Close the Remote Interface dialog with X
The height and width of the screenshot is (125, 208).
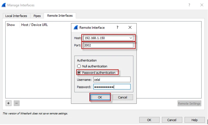click(x=130, y=27)
